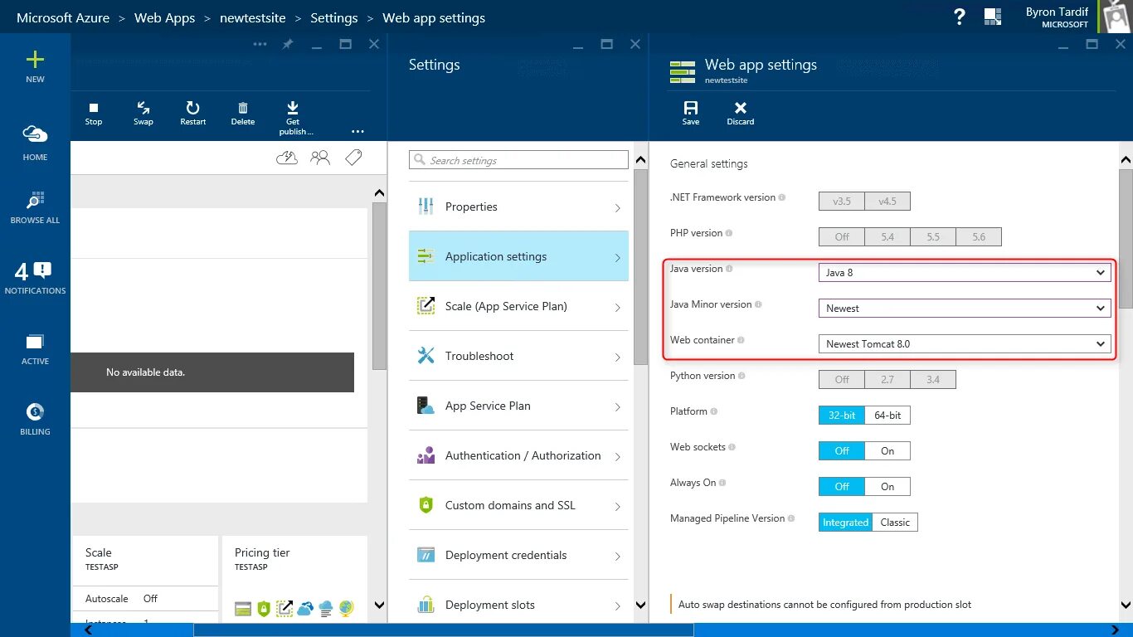Set PHP version to 5.6

pyautogui.click(x=979, y=236)
